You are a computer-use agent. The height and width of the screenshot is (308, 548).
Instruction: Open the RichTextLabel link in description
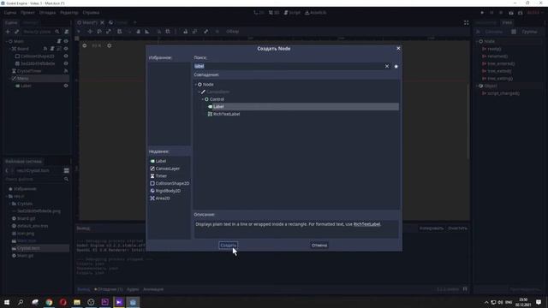pyautogui.click(x=366, y=224)
